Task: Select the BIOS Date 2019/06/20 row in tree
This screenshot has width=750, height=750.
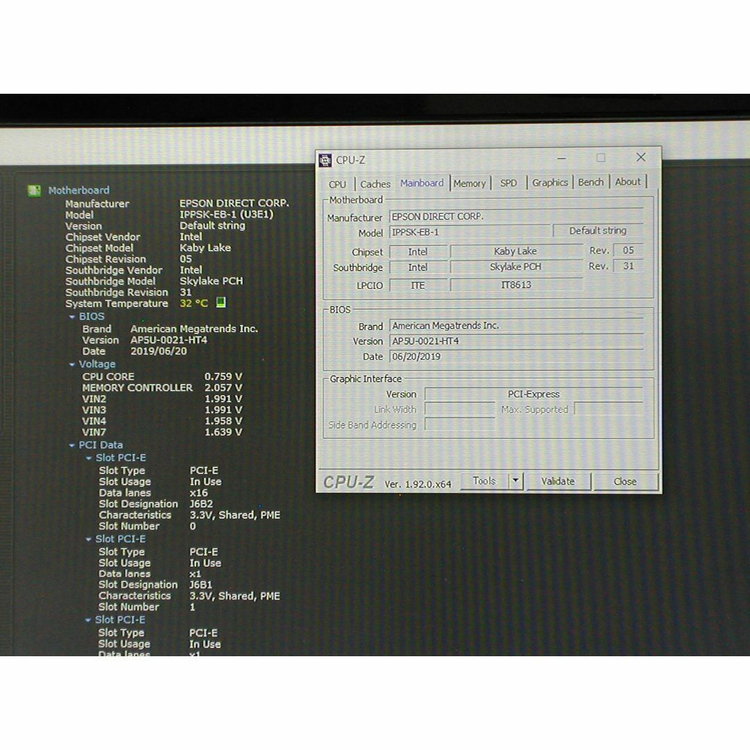Action: tap(135, 351)
